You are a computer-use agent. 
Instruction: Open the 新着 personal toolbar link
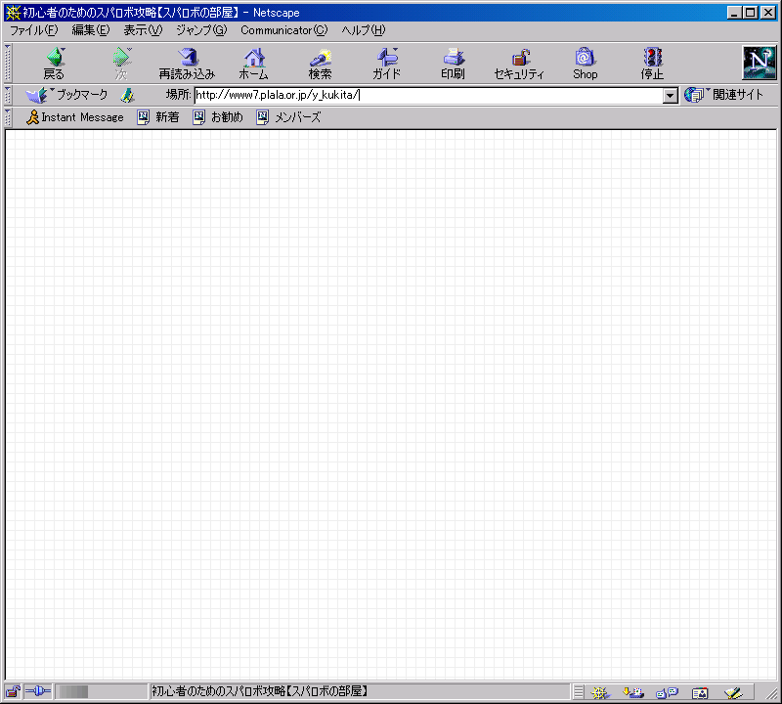158,117
